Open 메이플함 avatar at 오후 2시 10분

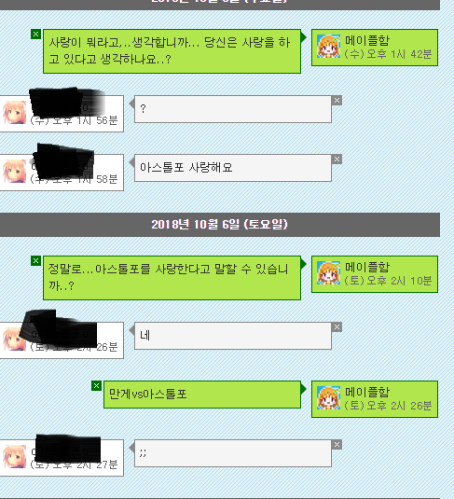(x=328, y=273)
